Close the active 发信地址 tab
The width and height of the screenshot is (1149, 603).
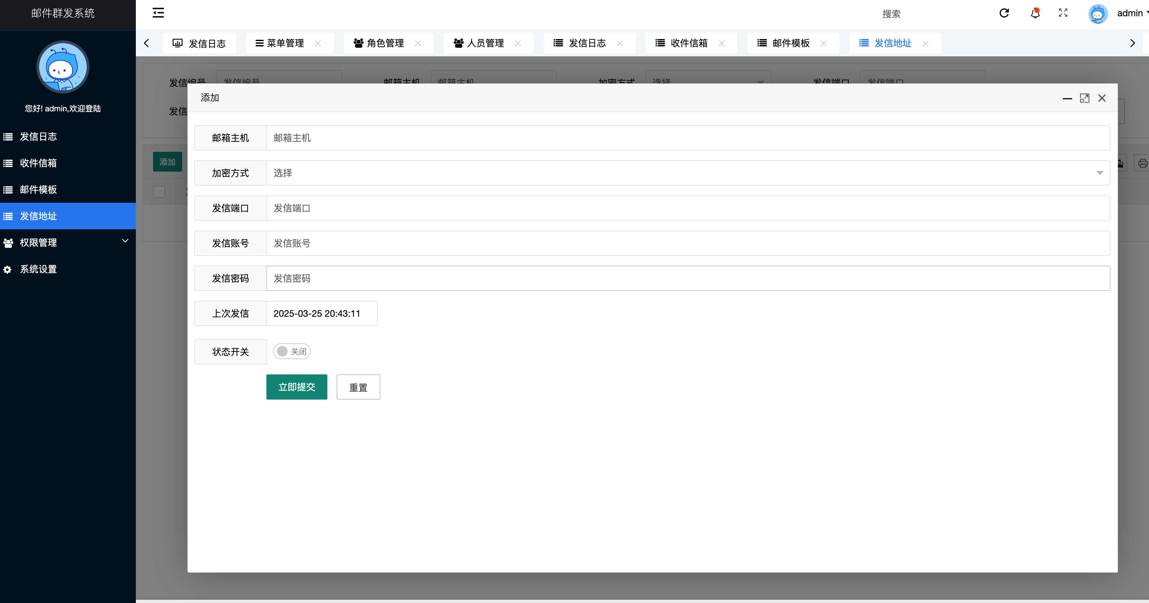coord(926,43)
